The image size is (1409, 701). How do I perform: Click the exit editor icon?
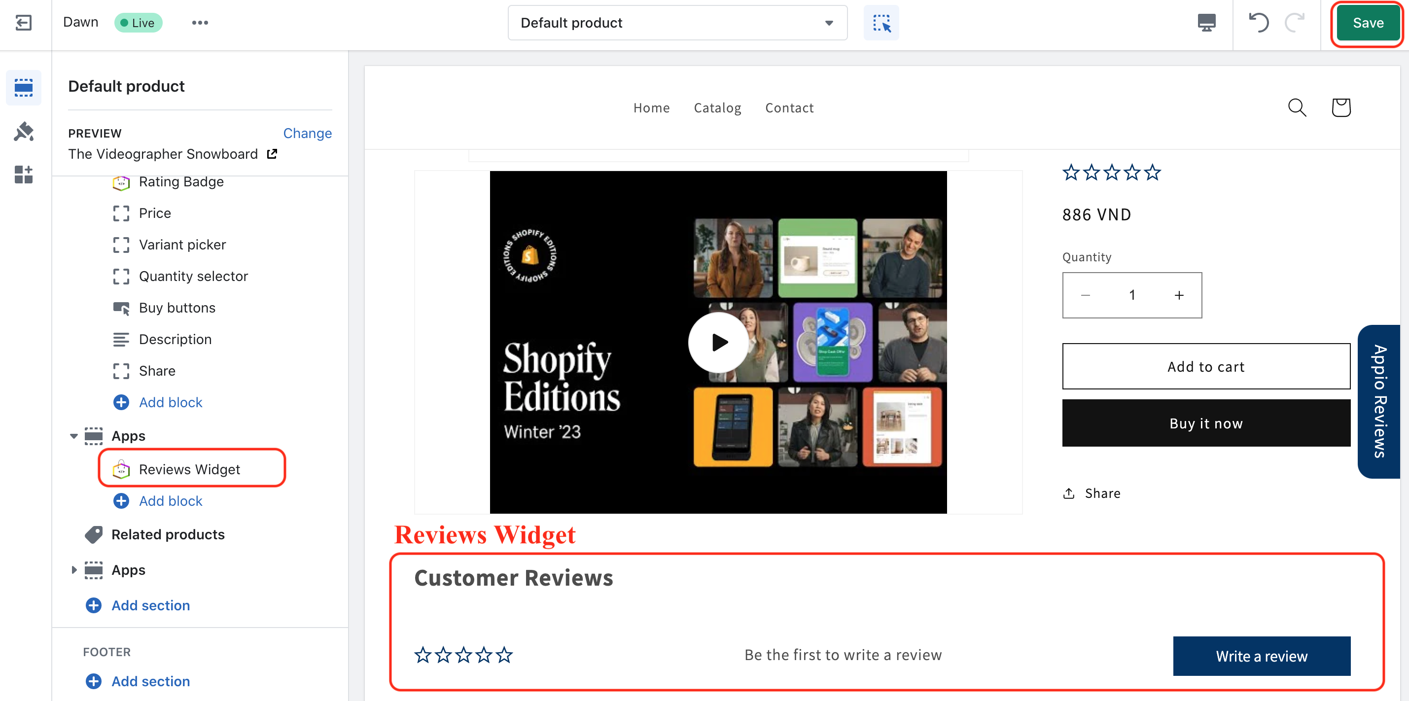(x=24, y=22)
